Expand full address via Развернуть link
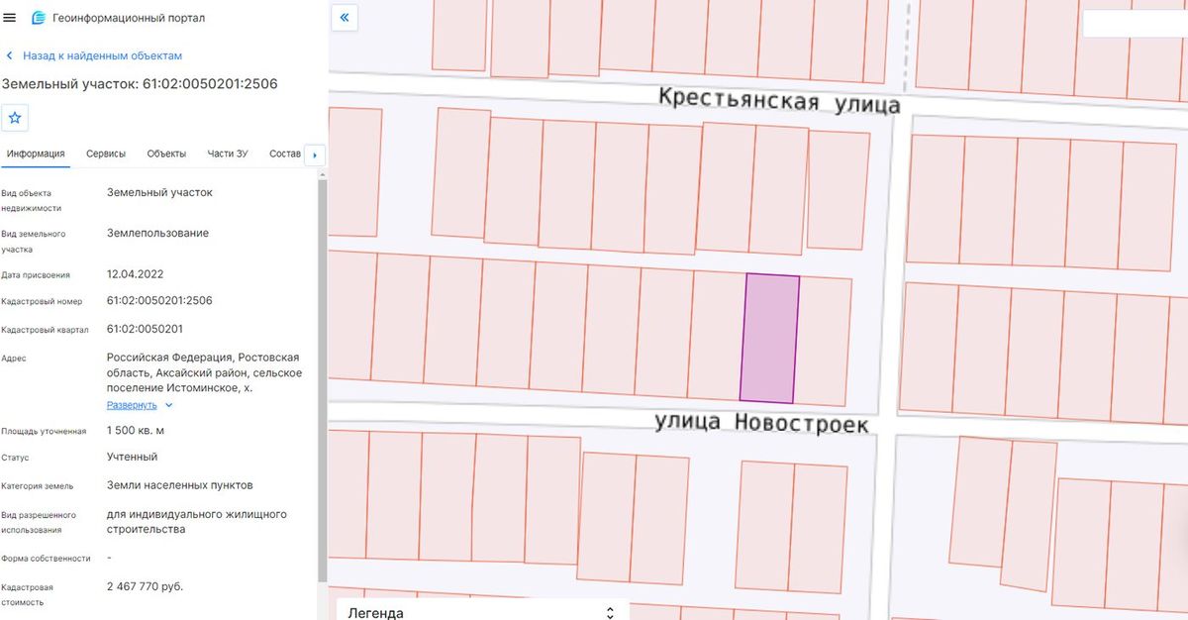 pyautogui.click(x=132, y=405)
